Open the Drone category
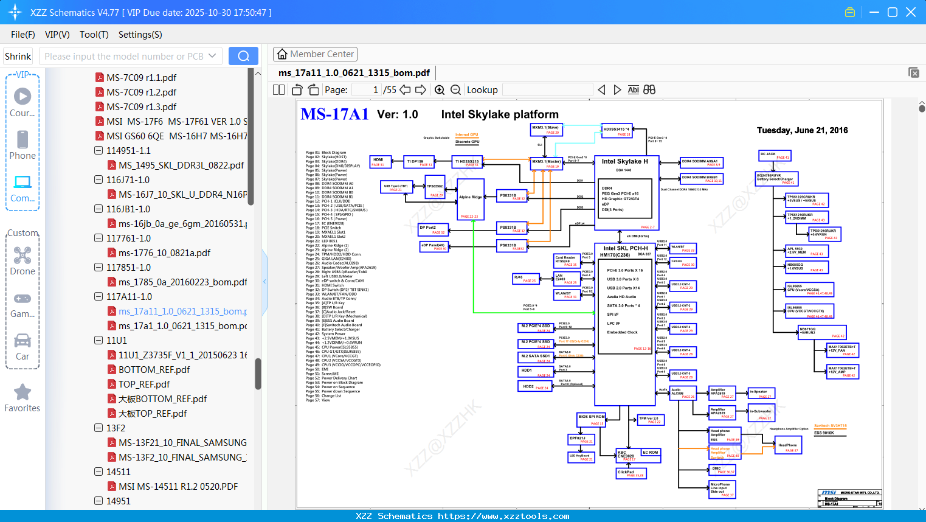Image resolution: width=926 pixels, height=522 pixels. pyautogui.click(x=22, y=261)
